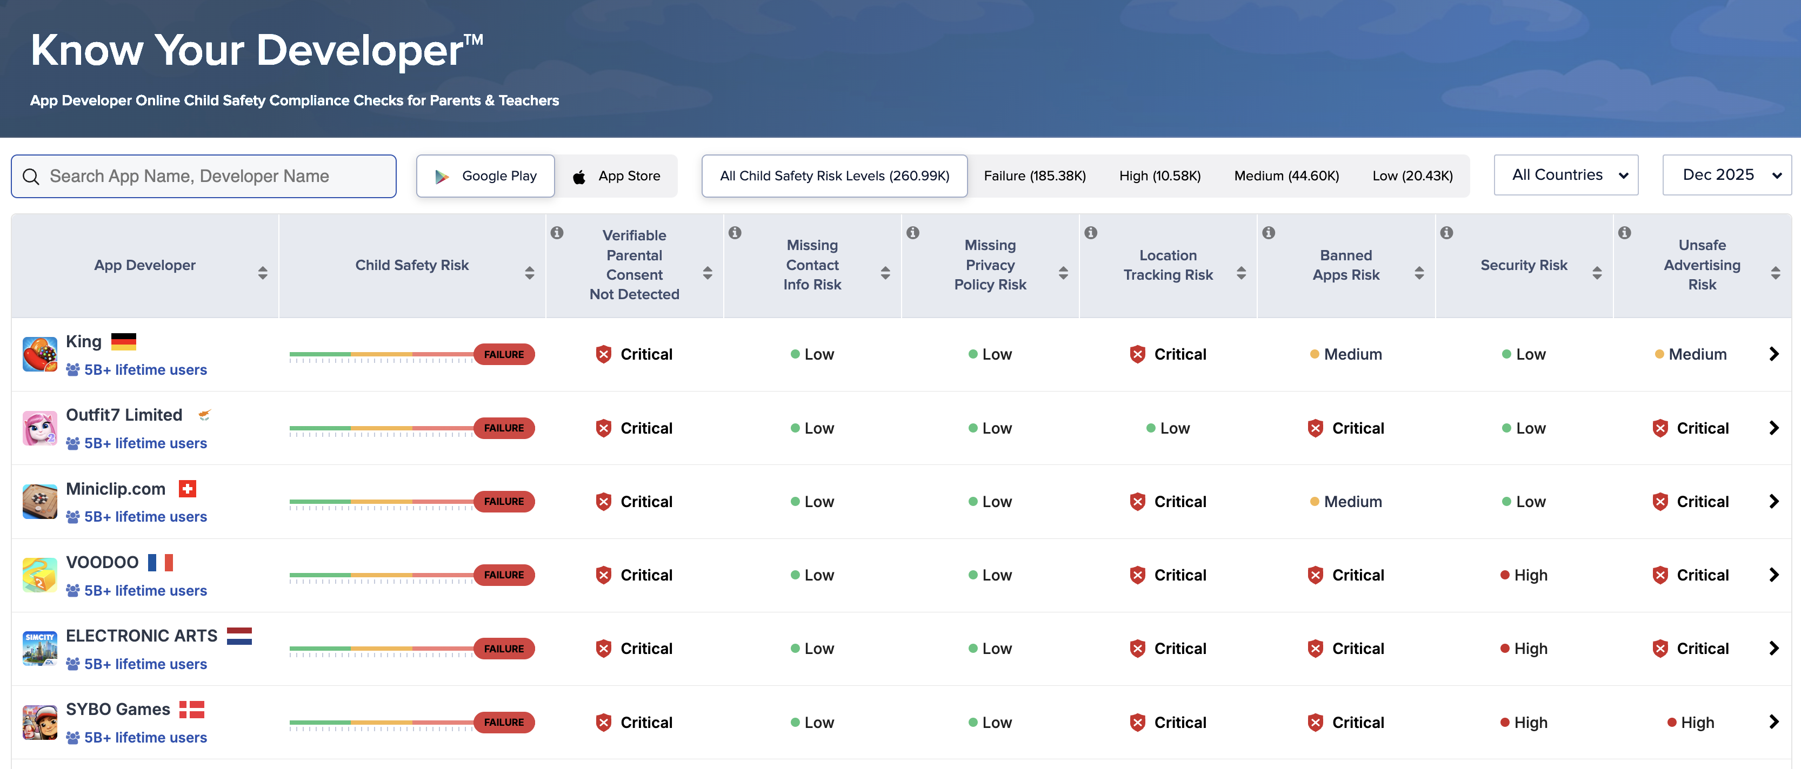This screenshot has width=1801, height=769.
Task: Click the FAILURE risk bar for King
Action: coord(412,355)
